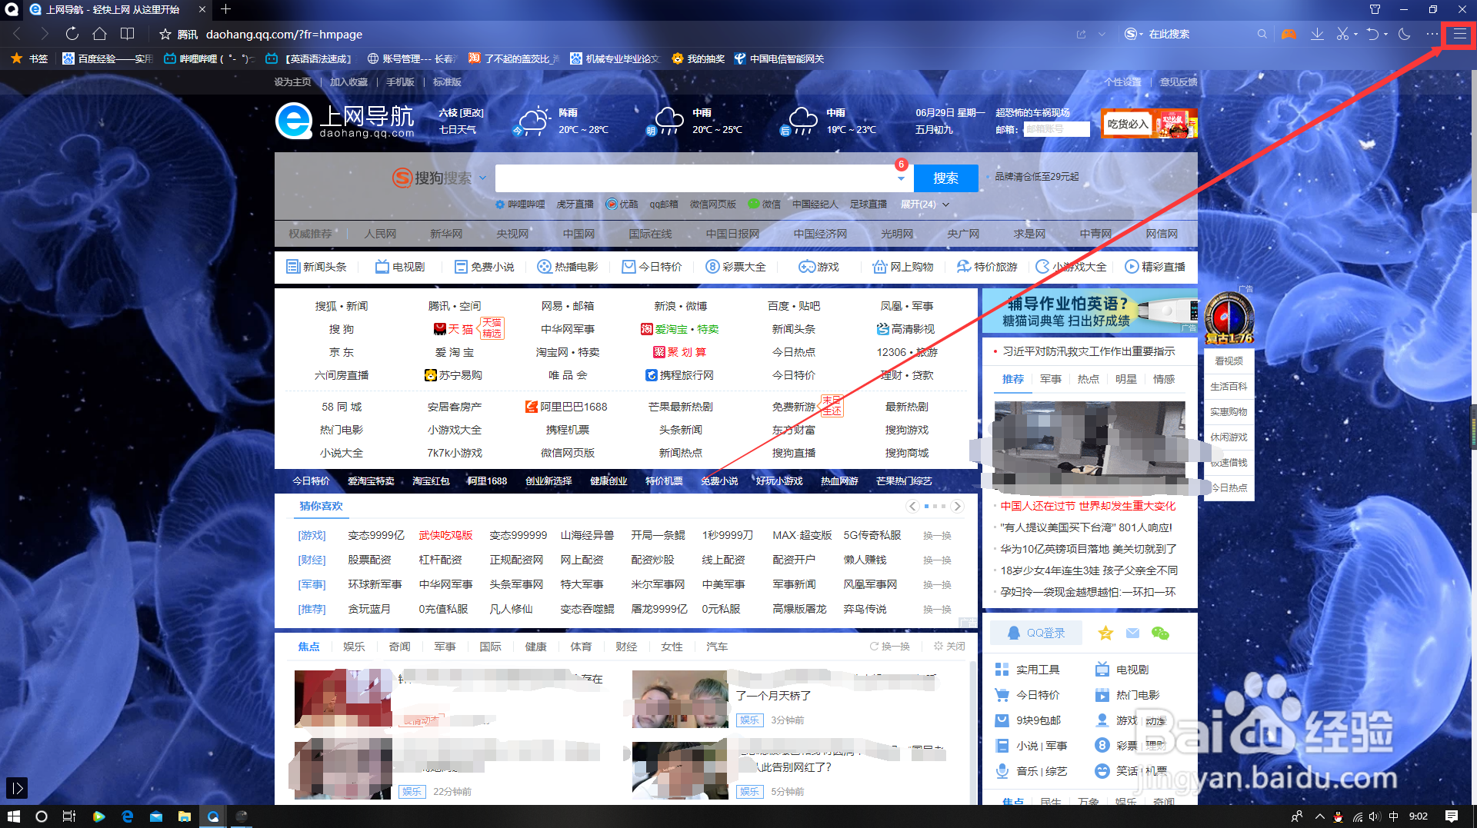1477x828 pixels.
Task: Switch to the 军事 tab in news panel
Action: coord(1050,379)
